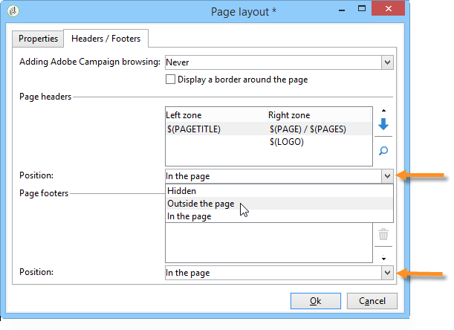Viewport: 454px width, 330px height.
Task: Click the application icon in title bar
Action: coord(13,11)
